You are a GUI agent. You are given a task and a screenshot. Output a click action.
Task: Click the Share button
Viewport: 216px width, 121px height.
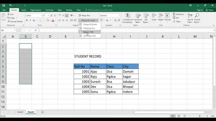(x=209, y=10)
